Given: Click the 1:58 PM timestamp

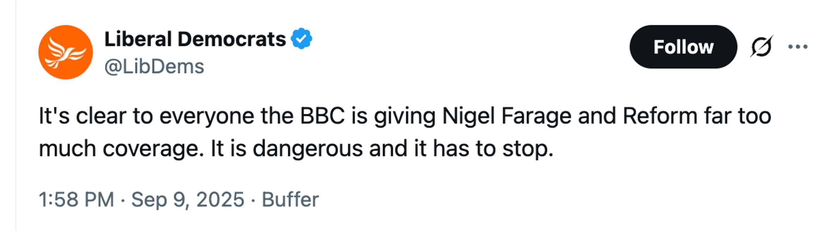Looking at the screenshot, I should pyautogui.click(x=76, y=199).
